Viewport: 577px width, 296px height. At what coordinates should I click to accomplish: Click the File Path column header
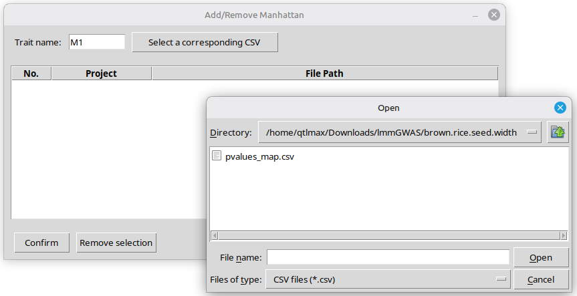point(324,73)
